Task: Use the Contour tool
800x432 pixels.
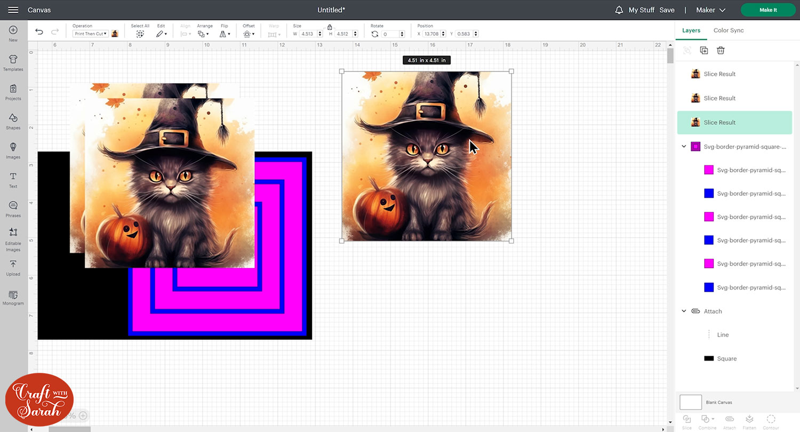Action: (x=770, y=421)
